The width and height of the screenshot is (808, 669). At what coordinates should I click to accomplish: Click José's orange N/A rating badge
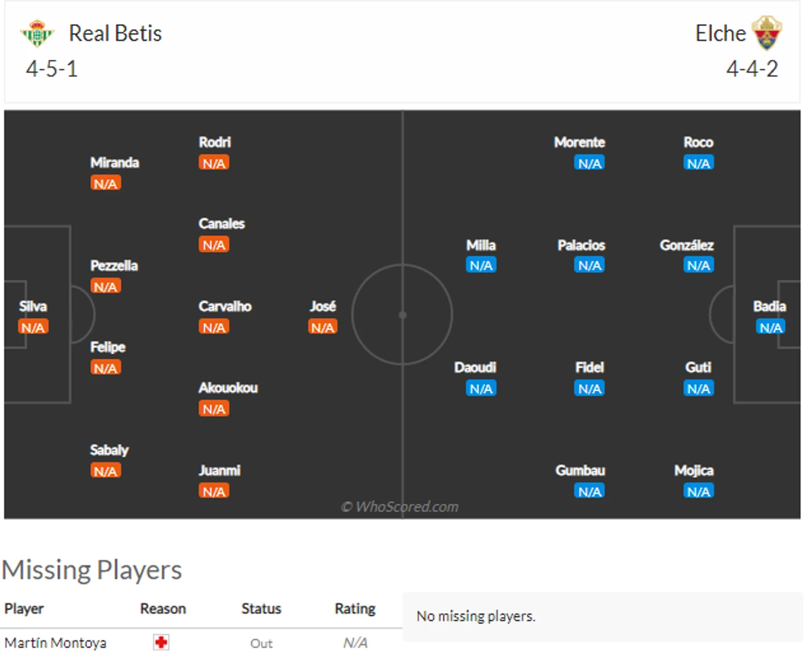[322, 327]
